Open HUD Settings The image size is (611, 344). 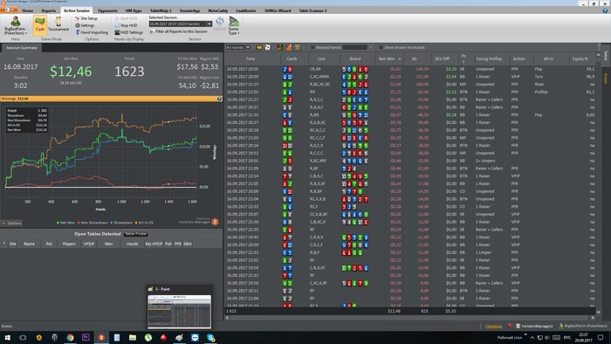tap(128, 32)
